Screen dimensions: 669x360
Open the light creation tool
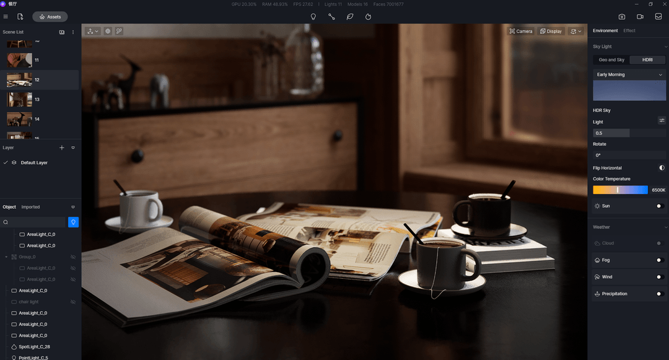point(313,17)
